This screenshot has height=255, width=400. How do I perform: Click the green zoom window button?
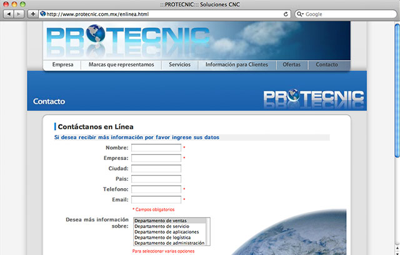click(x=22, y=4)
